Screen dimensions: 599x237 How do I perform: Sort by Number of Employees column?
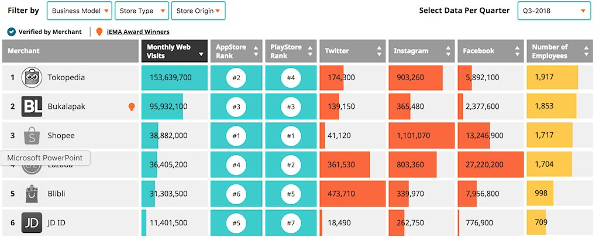click(560, 51)
